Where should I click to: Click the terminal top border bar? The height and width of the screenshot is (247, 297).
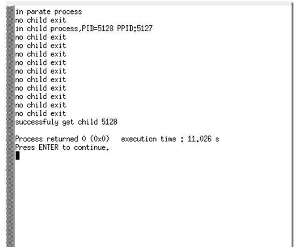149,3
